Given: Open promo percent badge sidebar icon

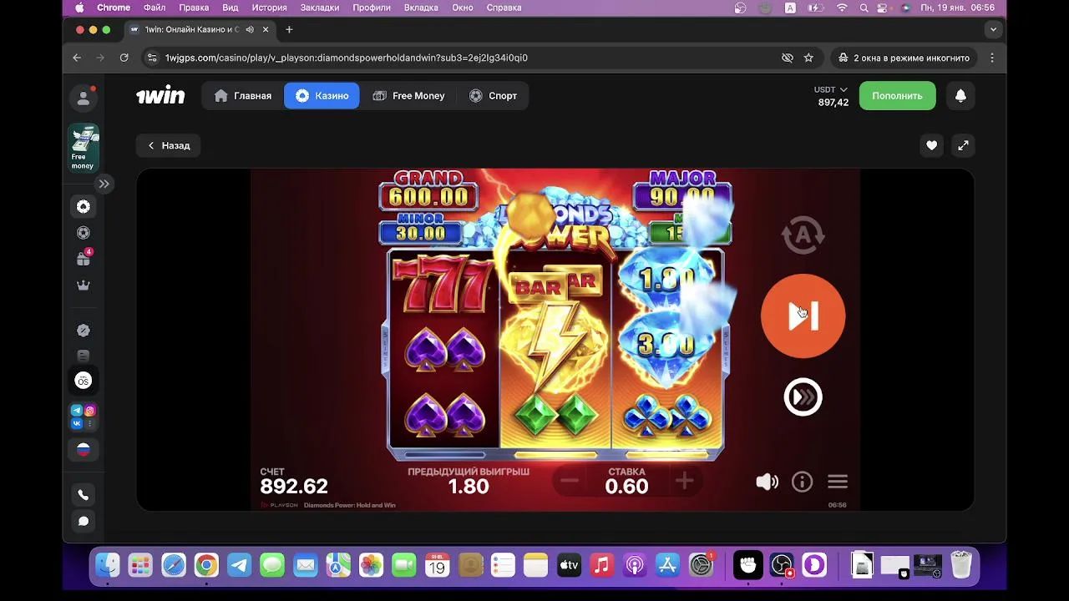Looking at the screenshot, I should [84, 331].
